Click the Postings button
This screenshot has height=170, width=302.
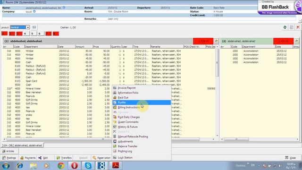click(9, 158)
